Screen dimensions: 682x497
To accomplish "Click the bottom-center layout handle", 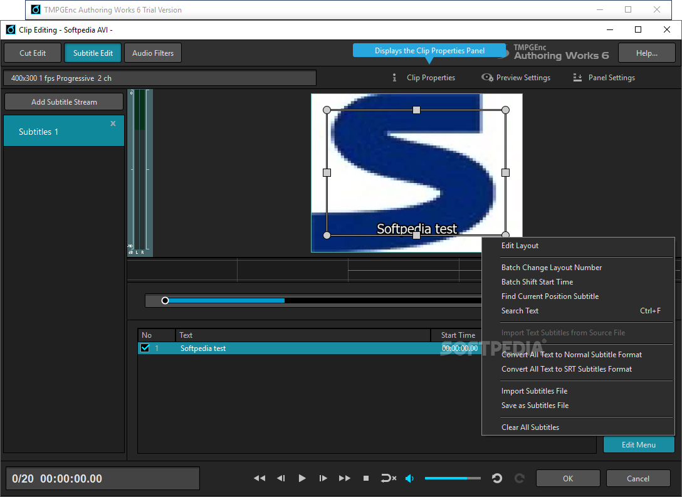I will 416,235.
